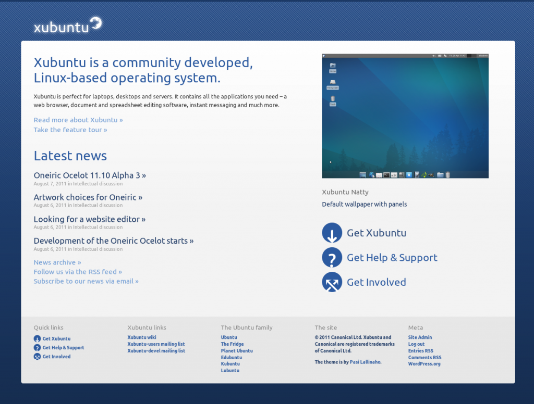Open Read more about Xubuntu
This screenshot has width=534, height=404.
(x=78, y=120)
